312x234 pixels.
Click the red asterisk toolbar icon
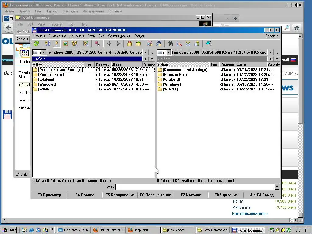pyautogui.click(x=97, y=44)
